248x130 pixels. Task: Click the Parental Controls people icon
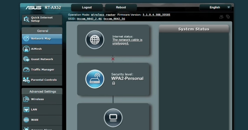pos(26,80)
